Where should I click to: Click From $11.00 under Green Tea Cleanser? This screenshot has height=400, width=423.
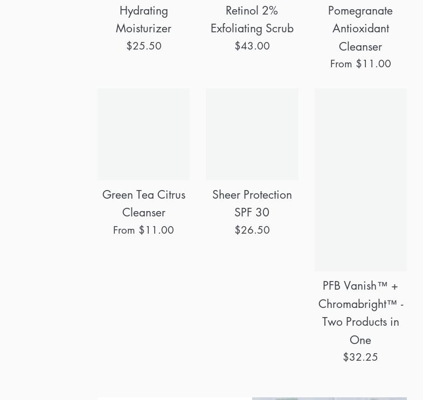143,230
